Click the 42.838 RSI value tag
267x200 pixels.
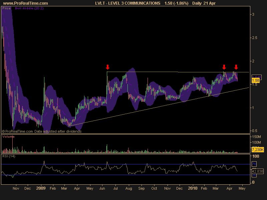[x=258, y=171]
